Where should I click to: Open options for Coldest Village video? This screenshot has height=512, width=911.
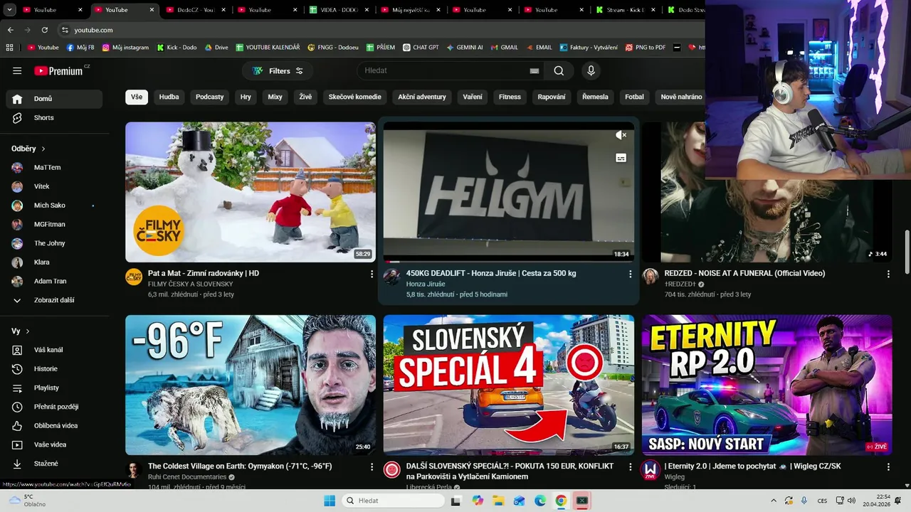(x=372, y=467)
